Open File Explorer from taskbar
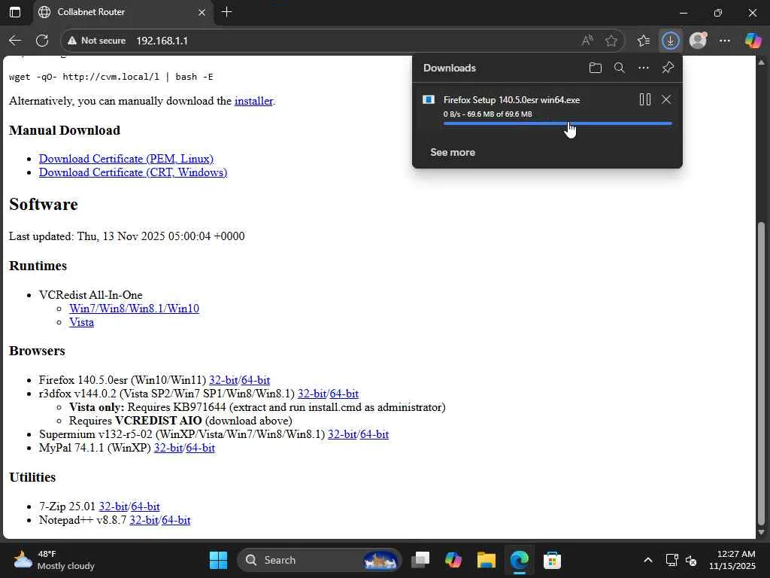770x578 pixels. [487, 560]
